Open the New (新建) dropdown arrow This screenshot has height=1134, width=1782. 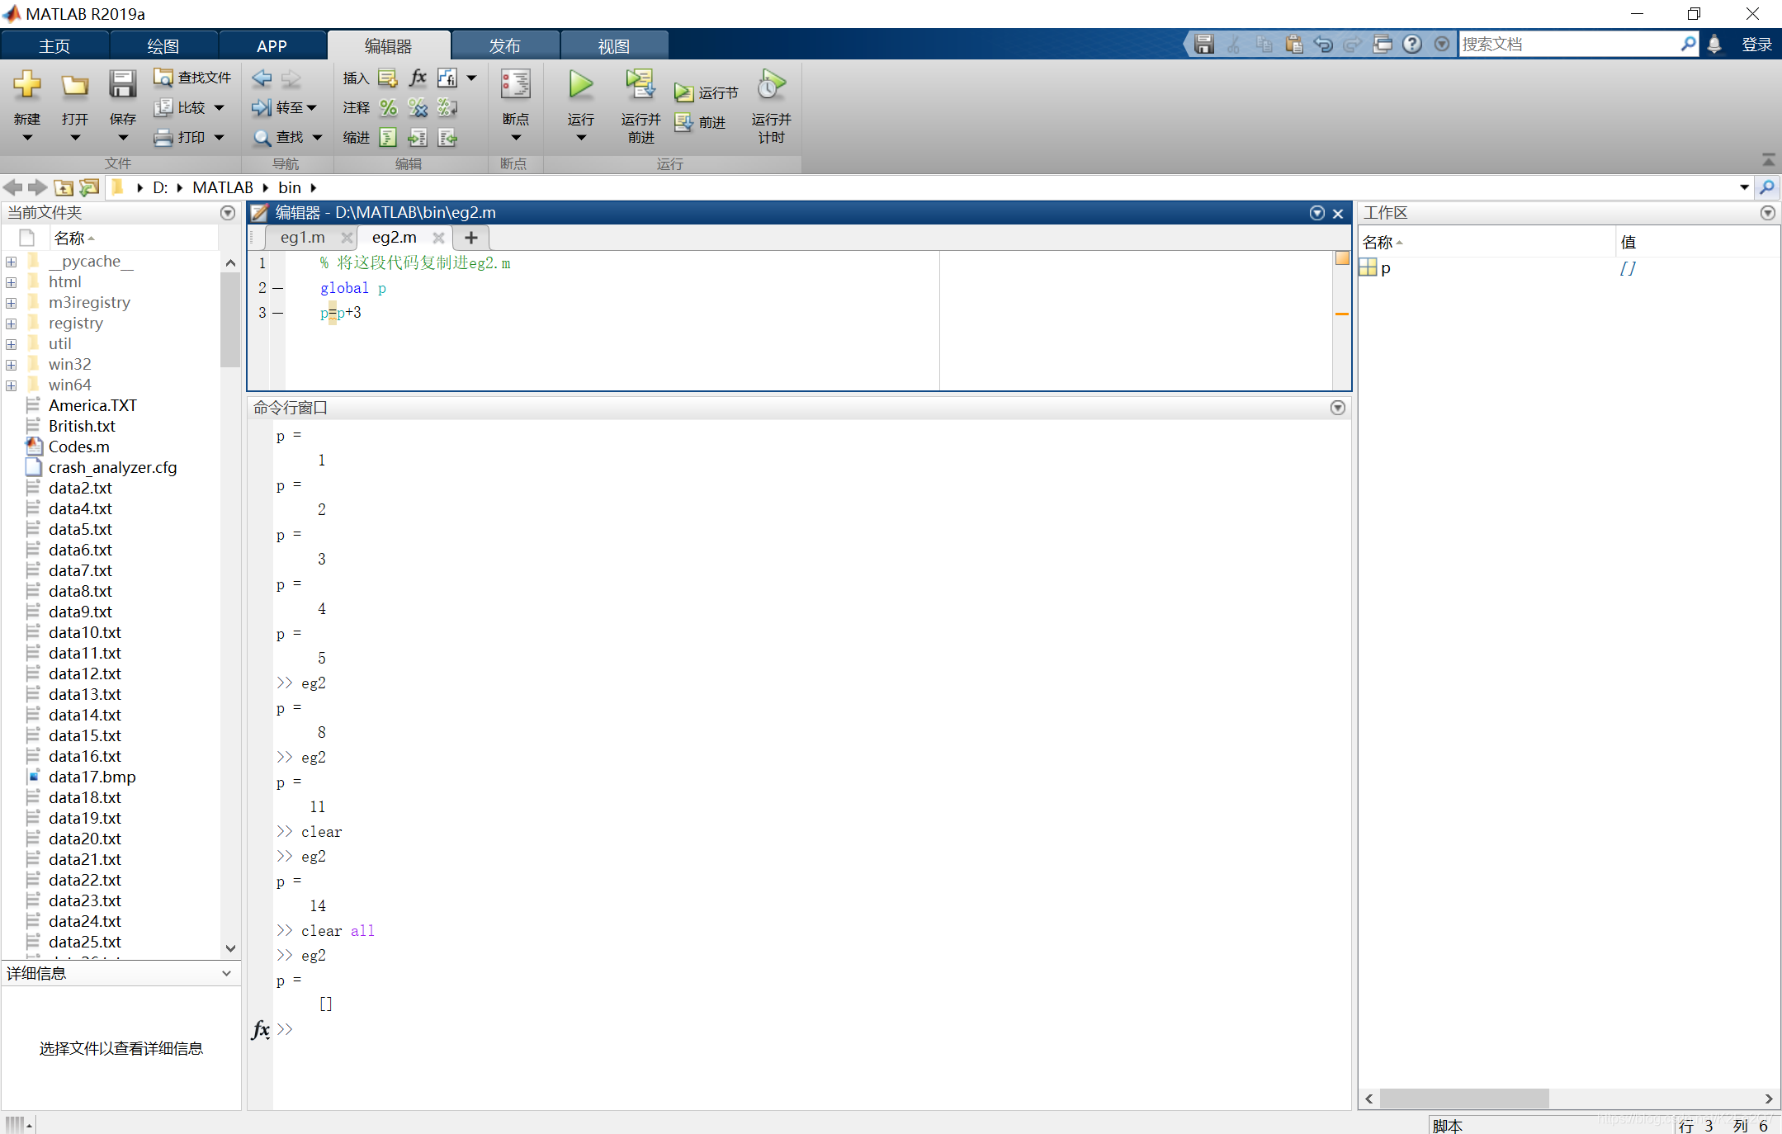pyautogui.click(x=26, y=138)
